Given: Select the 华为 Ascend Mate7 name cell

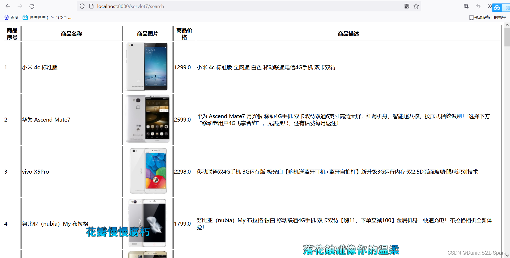Looking at the screenshot, I should point(71,119).
